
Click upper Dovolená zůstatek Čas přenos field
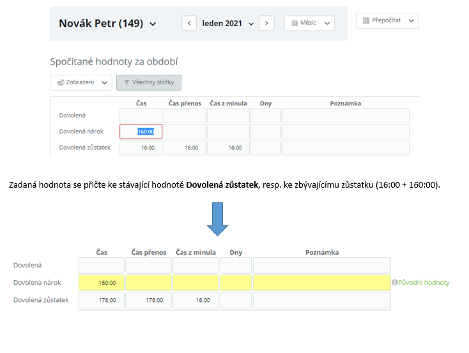click(185, 147)
